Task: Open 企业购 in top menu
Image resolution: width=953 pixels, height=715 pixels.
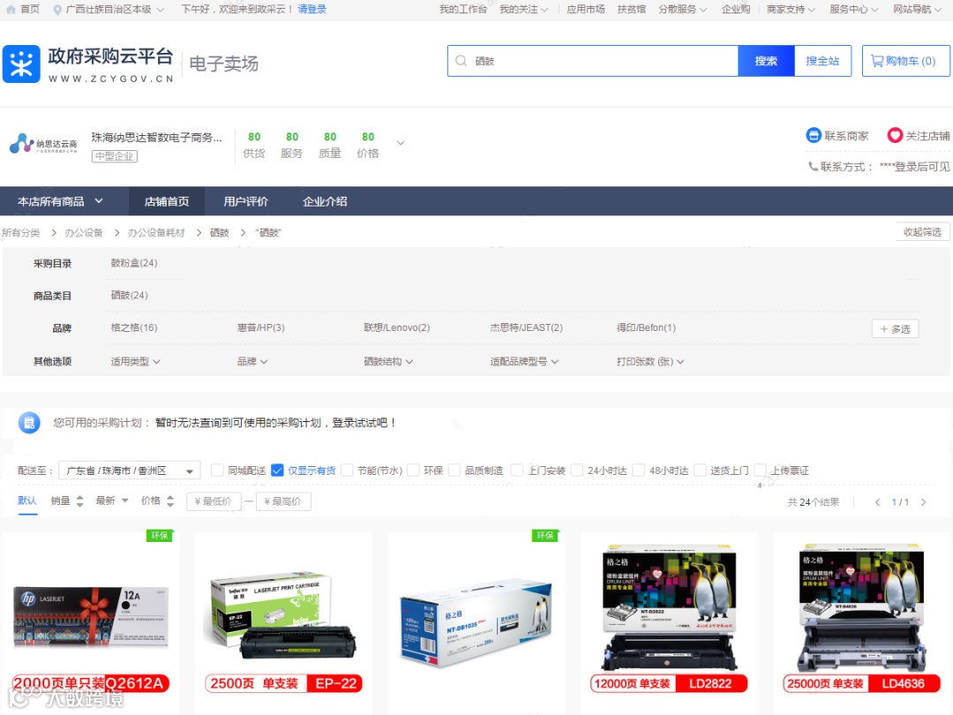Action: click(735, 10)
